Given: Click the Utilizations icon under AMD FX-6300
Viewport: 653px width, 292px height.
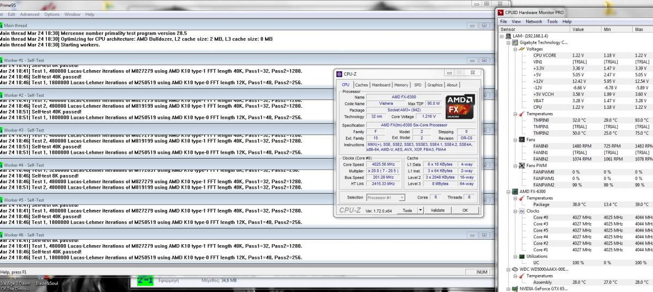Looking at the screenshot, I should click(522, 256).
